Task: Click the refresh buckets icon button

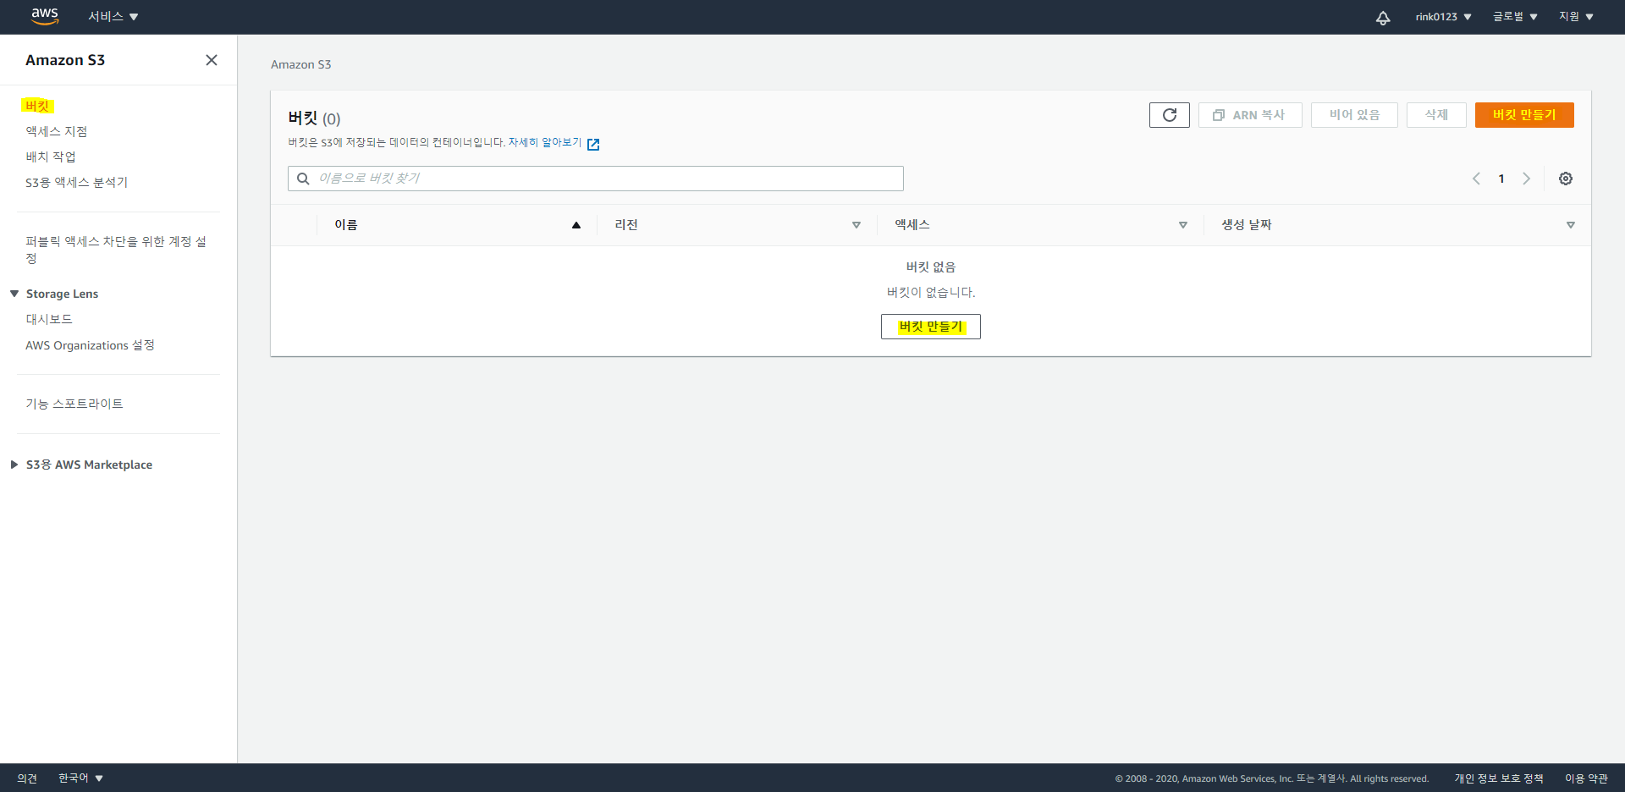Action: pos(1170,115)
